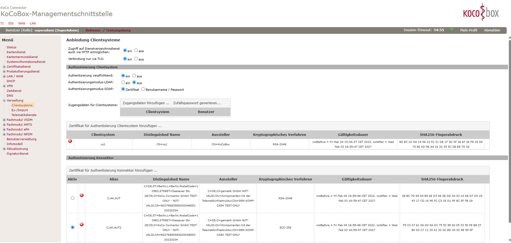Select the ECC-256 cell for C.AK.AUT2
The width and height of the screenshot is (511, 243).
point(285,228)
